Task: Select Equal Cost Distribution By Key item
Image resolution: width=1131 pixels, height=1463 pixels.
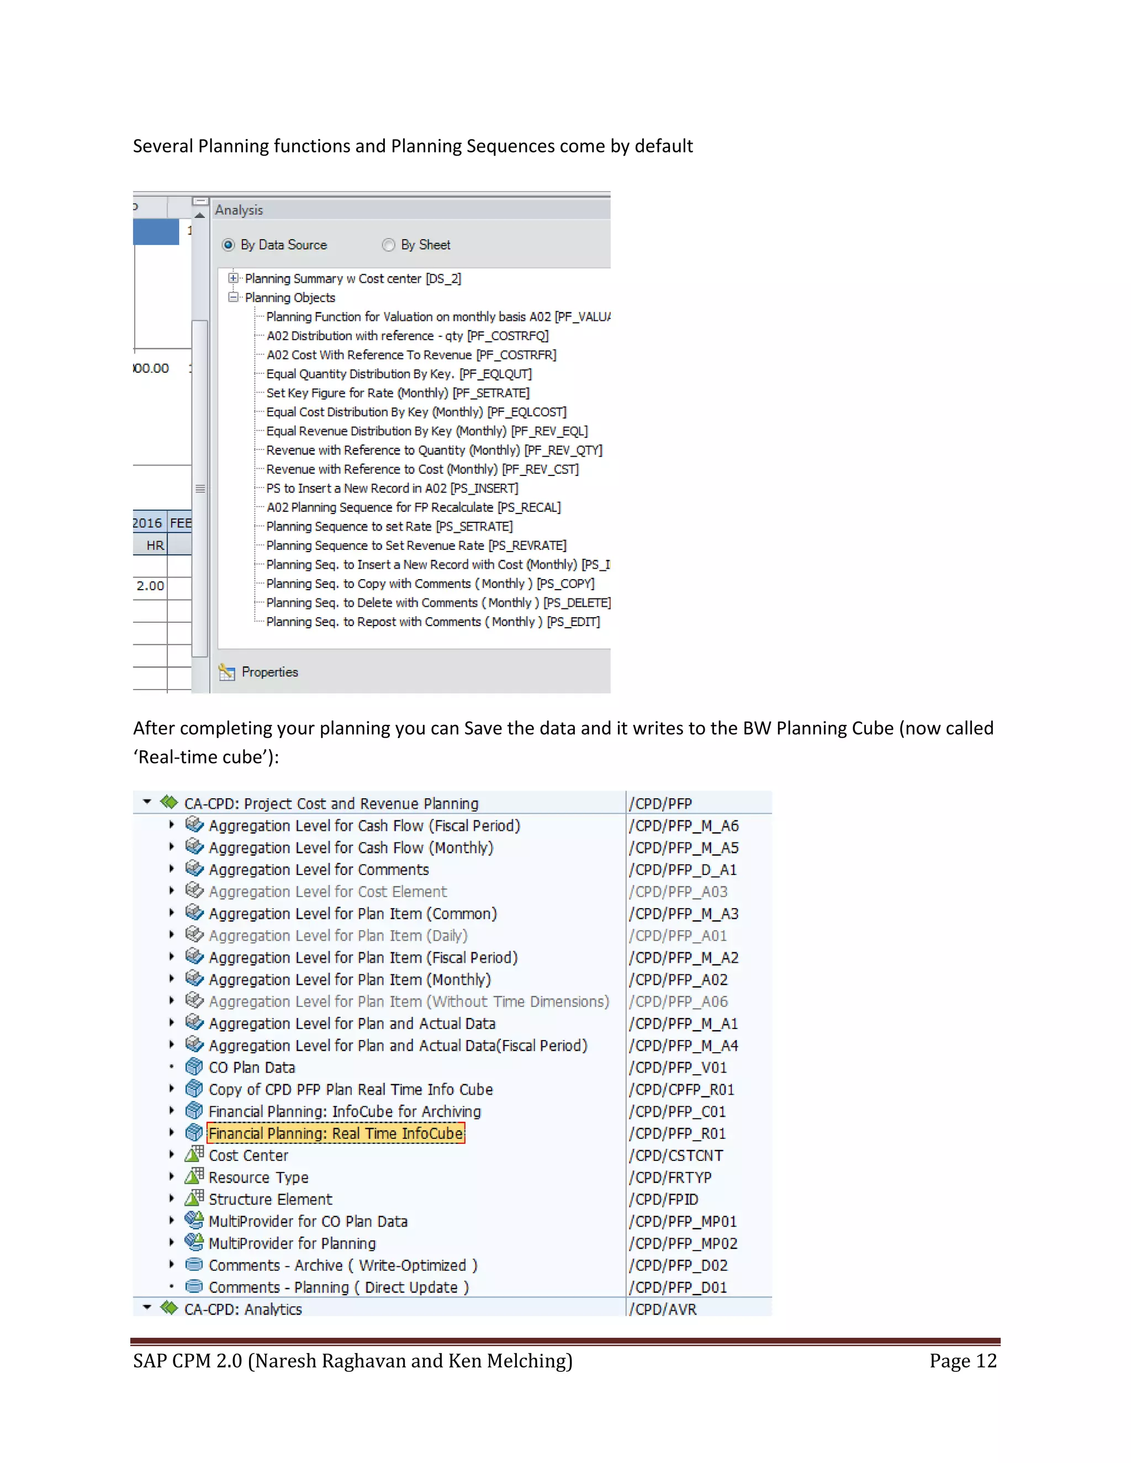Action: (x=417, y=412)
